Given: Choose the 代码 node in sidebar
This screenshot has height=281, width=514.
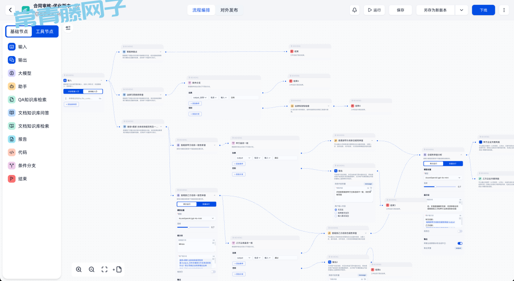Looking at the screenshot, I should pyautogui.click(x=22, y=153).
